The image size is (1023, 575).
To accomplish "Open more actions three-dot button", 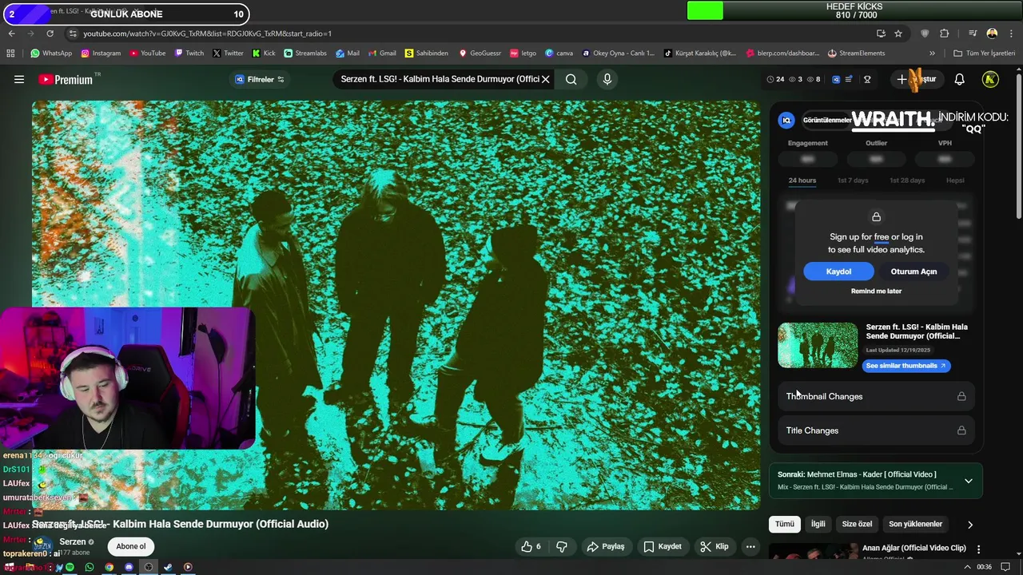I will [750, 546].
